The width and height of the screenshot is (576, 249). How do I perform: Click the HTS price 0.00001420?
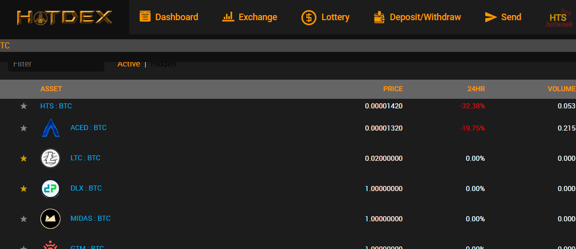[384, 106]
